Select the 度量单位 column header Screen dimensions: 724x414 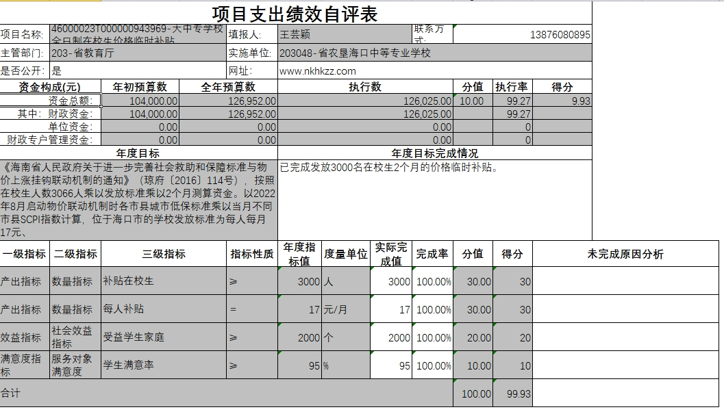coord(346,254)
